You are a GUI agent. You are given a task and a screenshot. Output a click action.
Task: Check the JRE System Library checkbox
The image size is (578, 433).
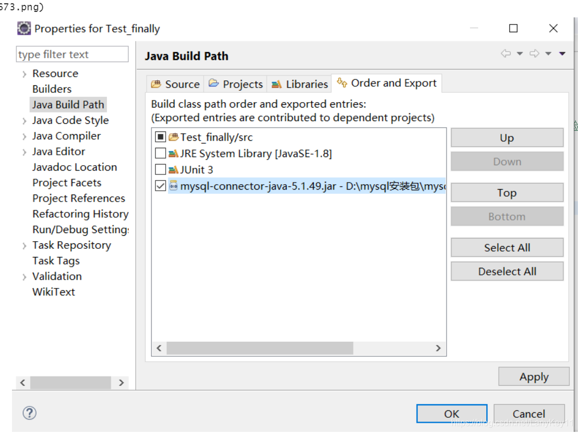point(160,153)
